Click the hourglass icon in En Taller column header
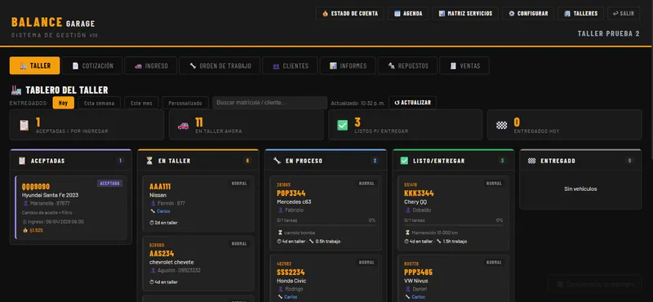This screenshot has height=302, width=653. point(149,161)
